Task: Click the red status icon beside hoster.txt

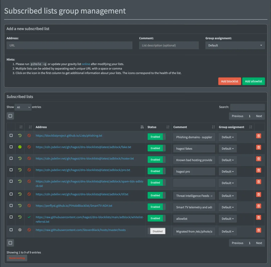Action: click(29, 159)
